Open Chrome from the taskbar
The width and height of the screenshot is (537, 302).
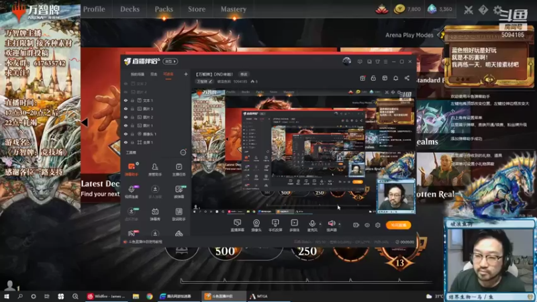149,296
